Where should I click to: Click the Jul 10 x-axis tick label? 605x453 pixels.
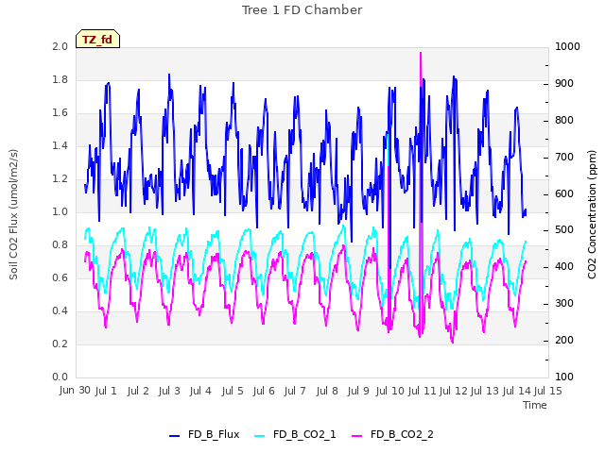click(x=389, y=391)
